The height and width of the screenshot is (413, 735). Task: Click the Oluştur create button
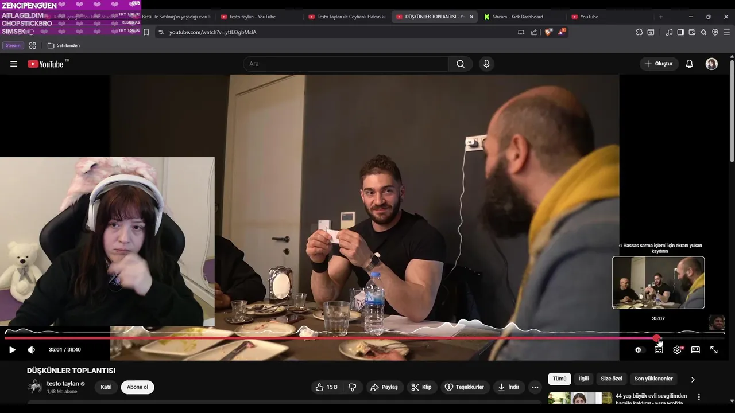(x=659, y=64)
